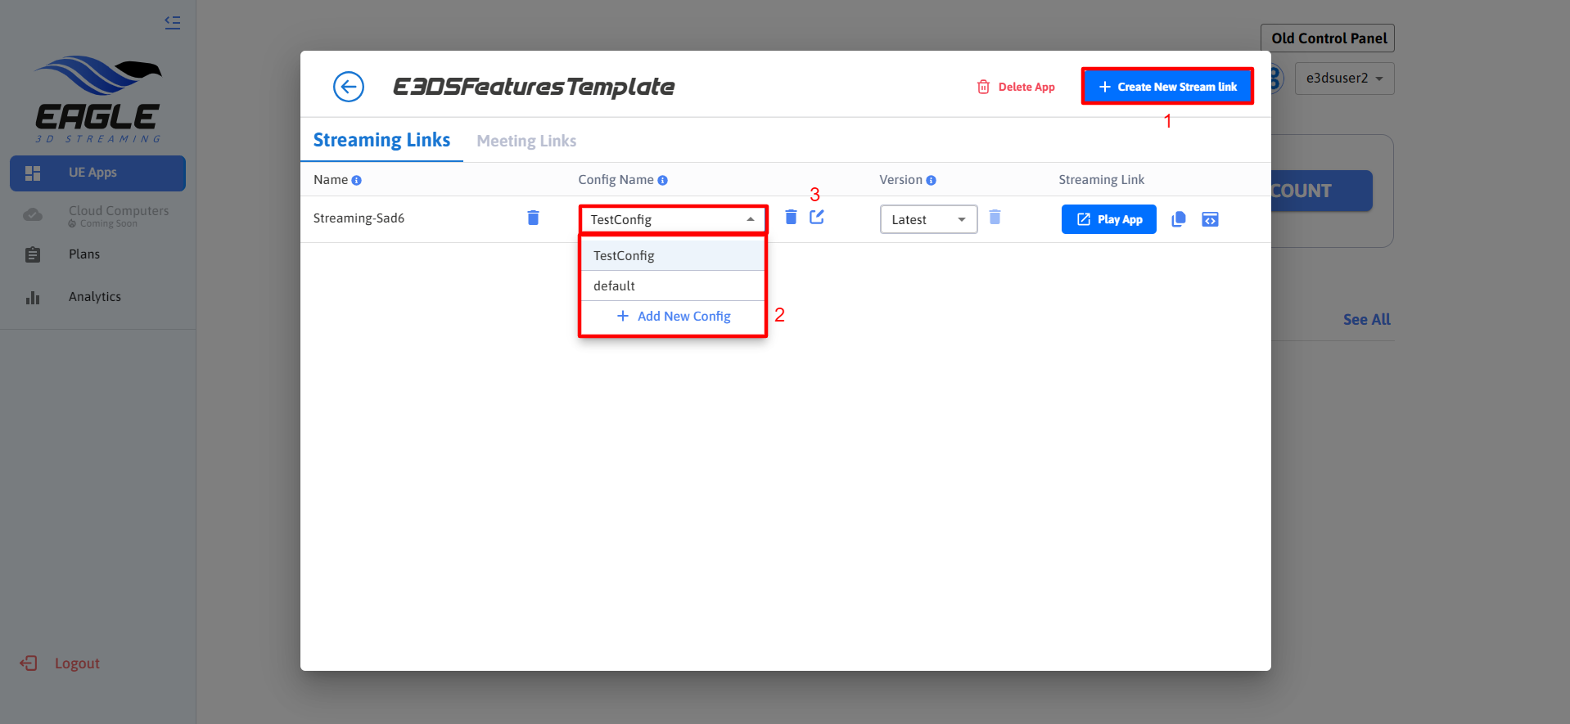
Task: Delete the Streaming-Sad6 stream link
Action: click(x=533, y=218)
